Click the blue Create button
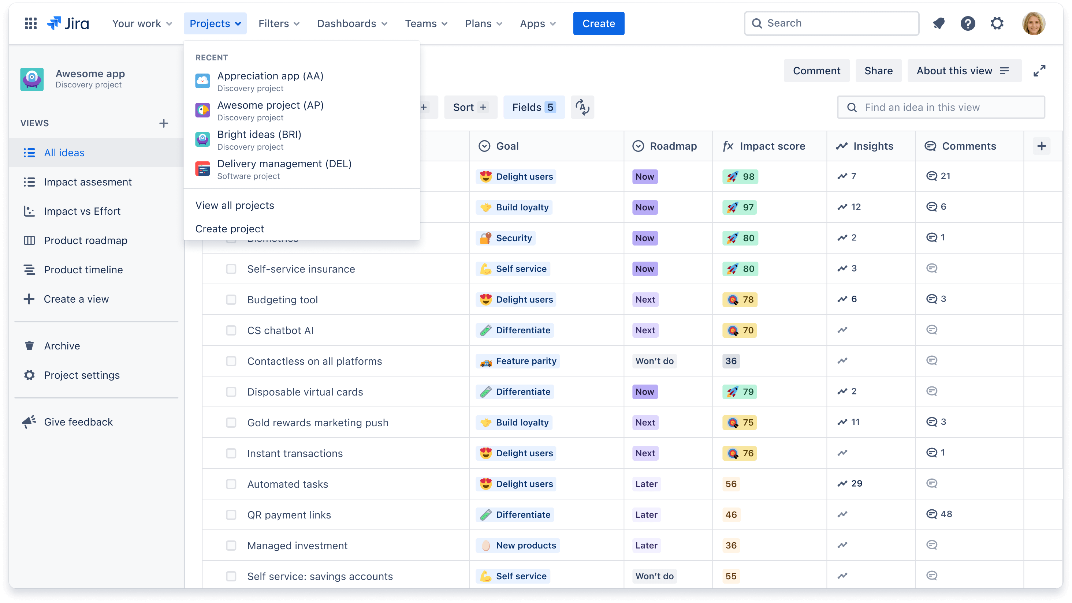Screen dimensions: 1072x603 click(x=598, y=23)
